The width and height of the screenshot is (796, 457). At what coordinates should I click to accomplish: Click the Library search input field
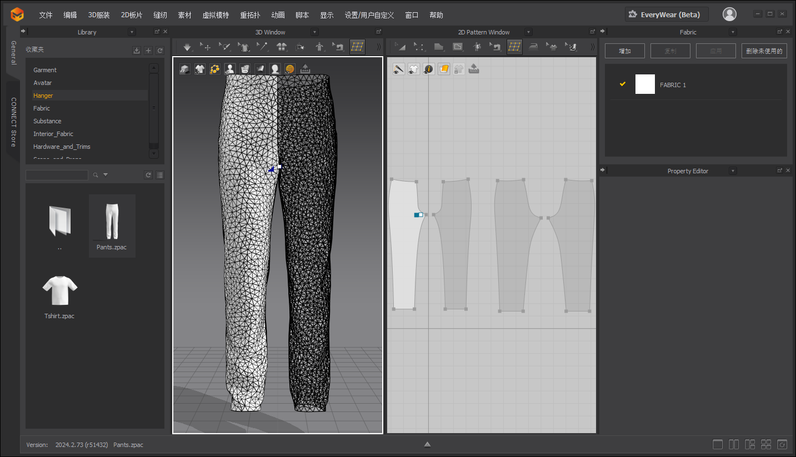57,175
